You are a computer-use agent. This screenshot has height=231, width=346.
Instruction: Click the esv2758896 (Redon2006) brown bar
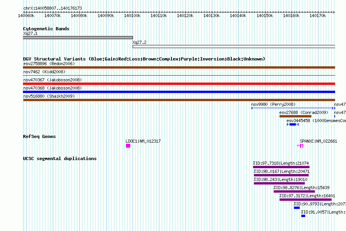[179, 67]
